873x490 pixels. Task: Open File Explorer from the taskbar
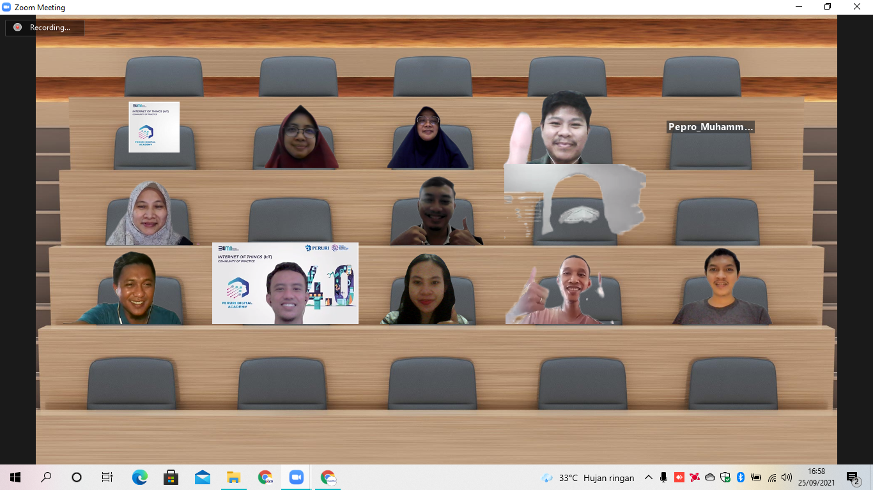coord(233,477)
